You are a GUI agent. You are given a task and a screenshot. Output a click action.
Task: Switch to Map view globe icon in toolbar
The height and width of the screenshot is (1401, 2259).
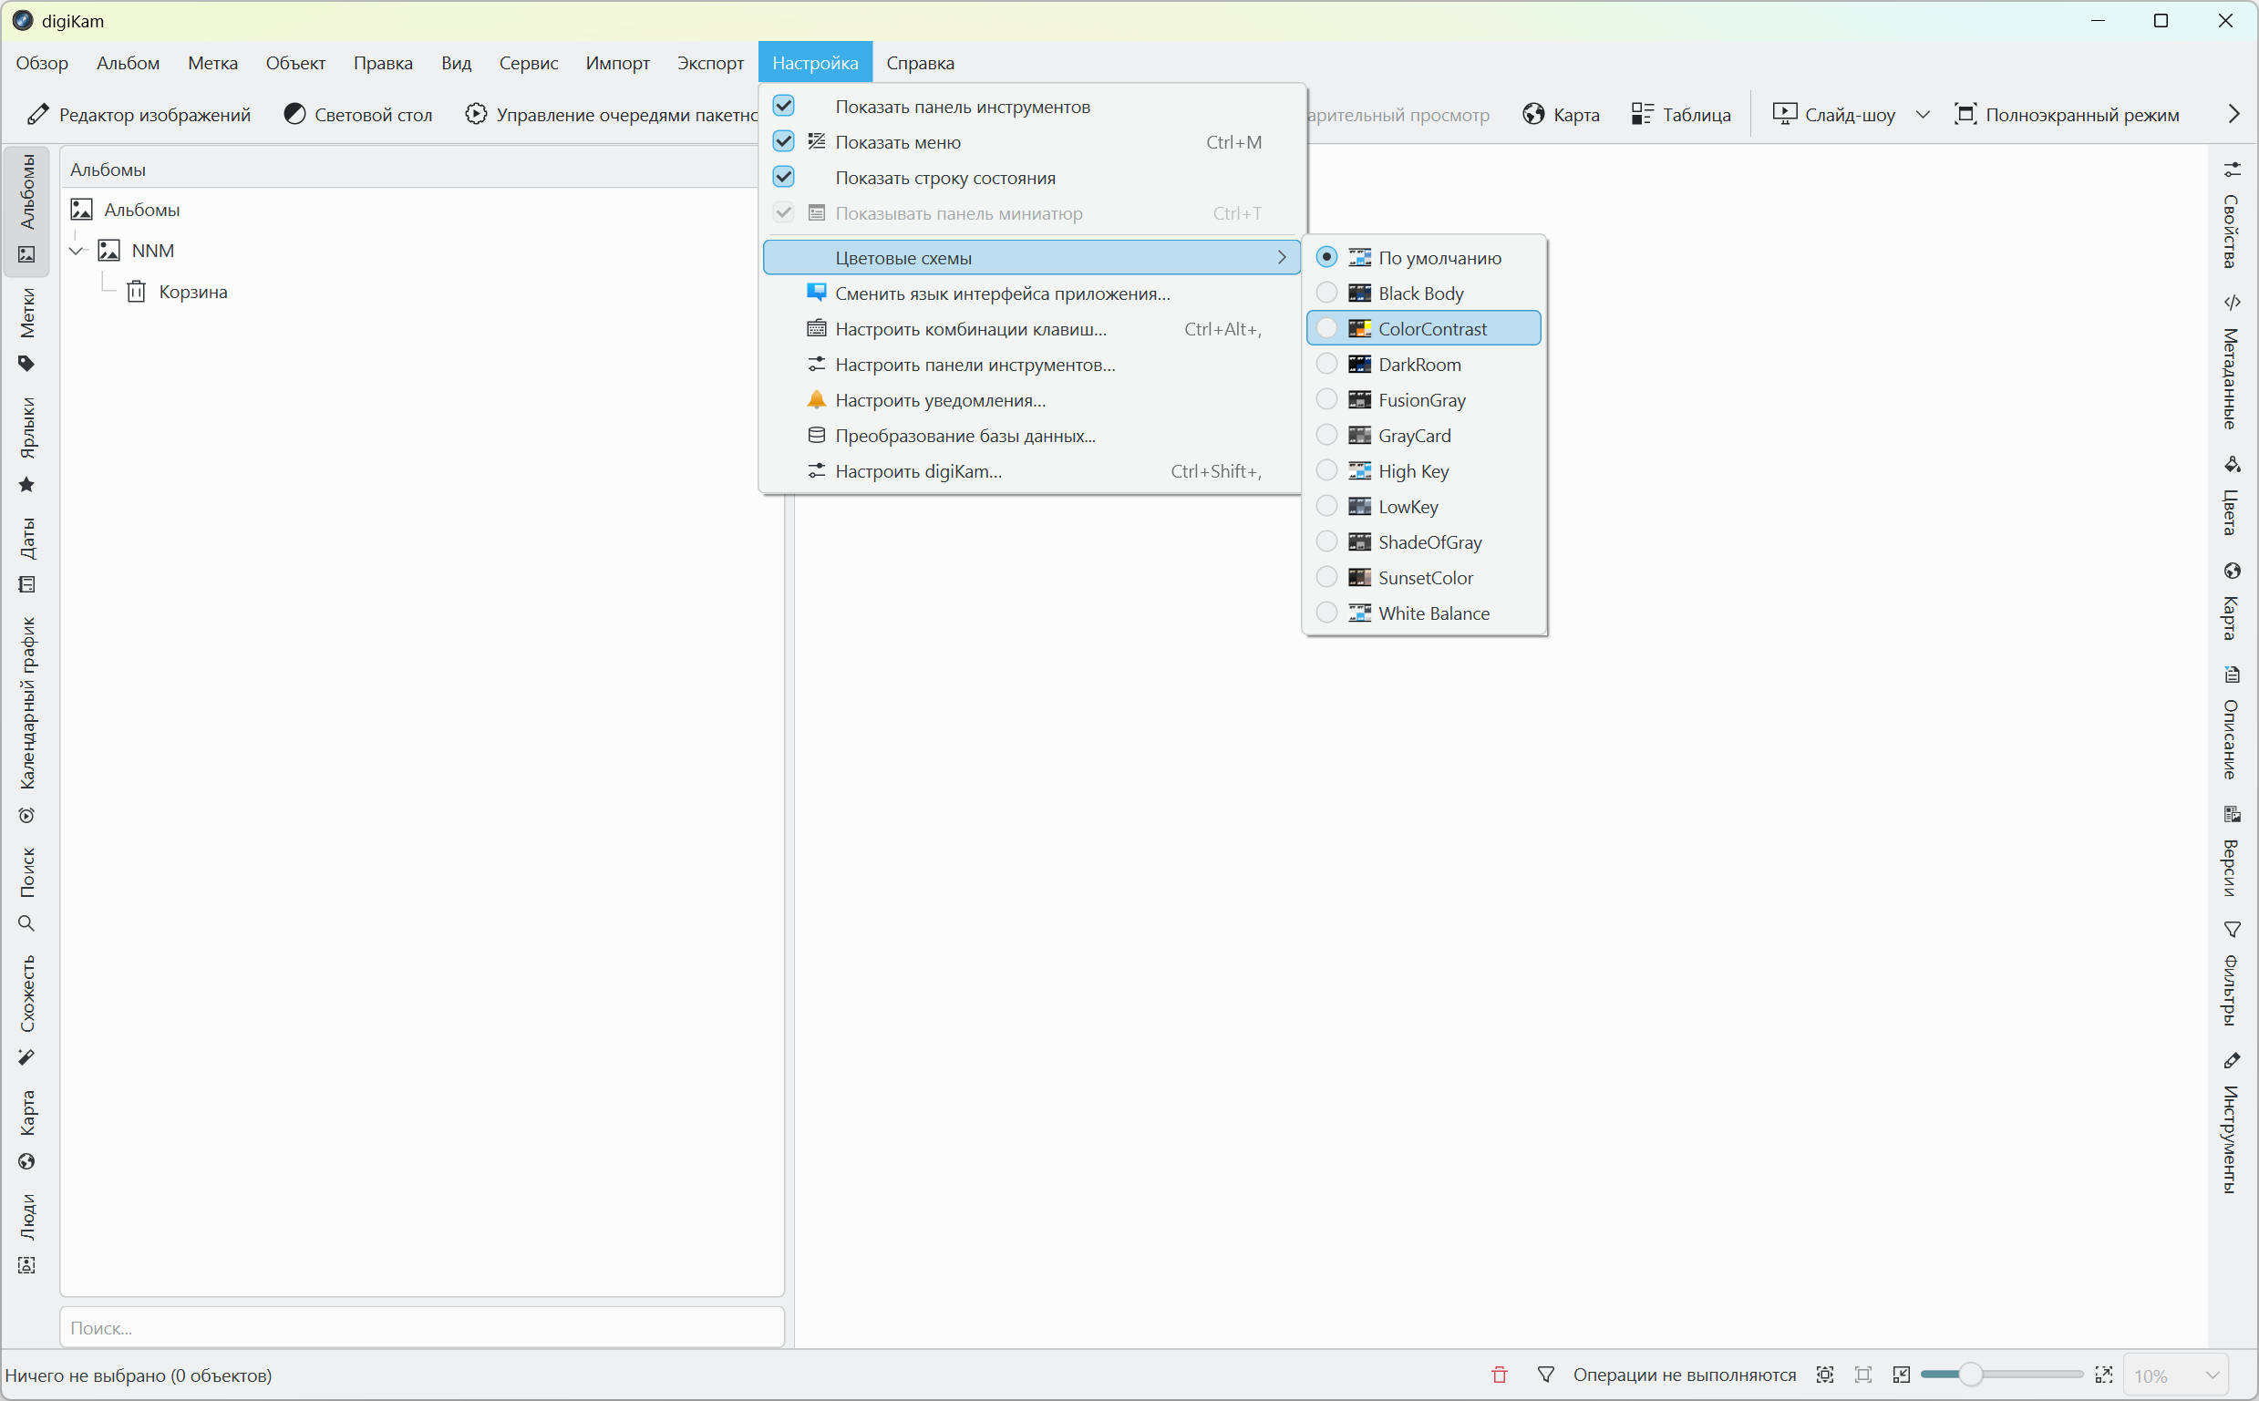1533,114
